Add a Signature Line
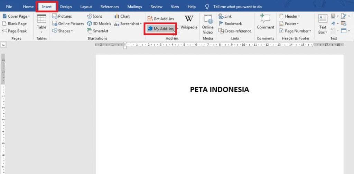 tap(345, 16)
